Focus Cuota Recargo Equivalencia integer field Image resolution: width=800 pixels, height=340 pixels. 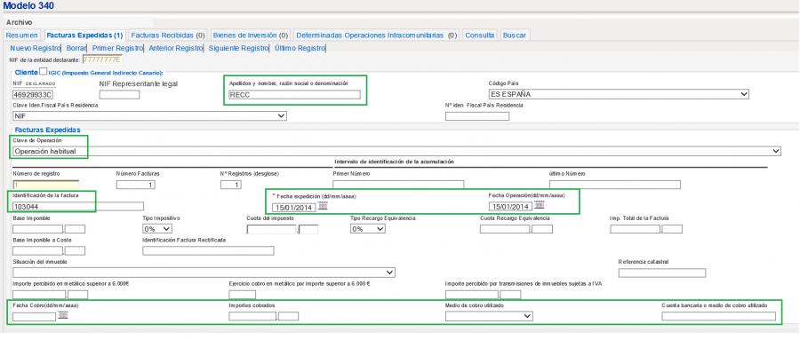[505, 229]
